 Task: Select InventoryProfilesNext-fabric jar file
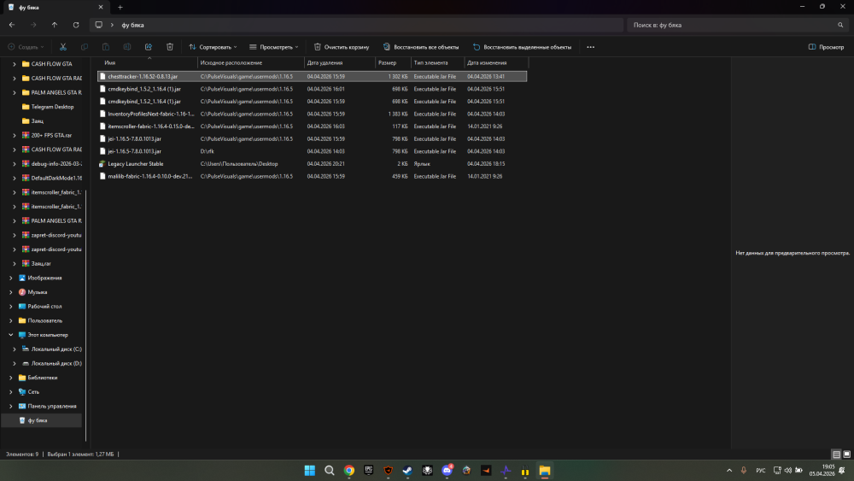312,114
